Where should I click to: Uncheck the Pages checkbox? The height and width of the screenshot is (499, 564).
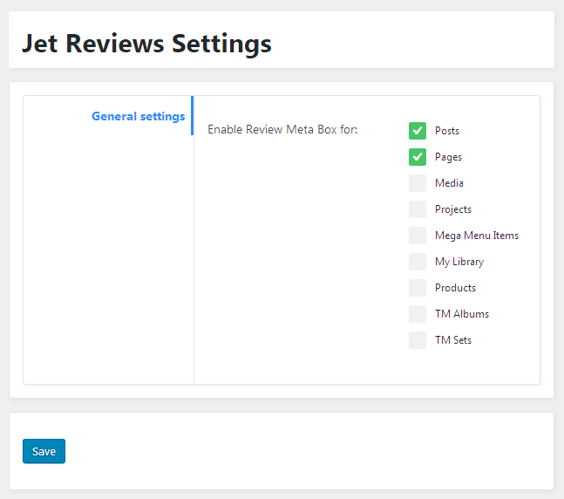418,157
